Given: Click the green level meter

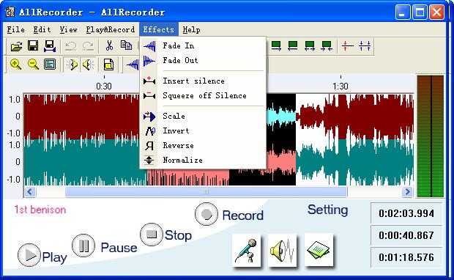Looking at the screenshot, I should 431,136.
